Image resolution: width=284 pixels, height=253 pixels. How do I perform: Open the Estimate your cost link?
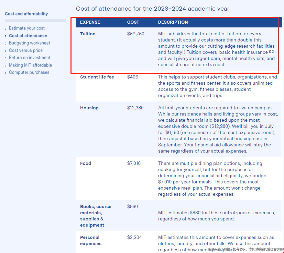(27, 28)
